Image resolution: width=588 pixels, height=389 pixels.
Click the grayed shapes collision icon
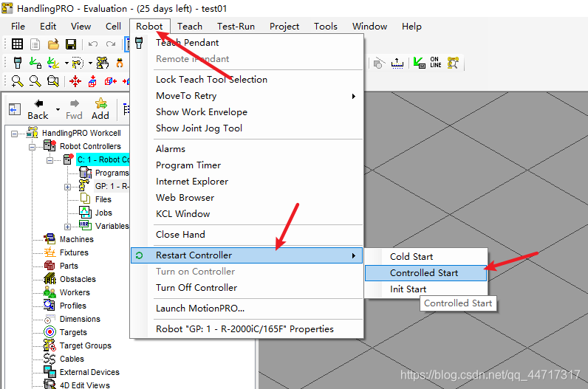379,63
